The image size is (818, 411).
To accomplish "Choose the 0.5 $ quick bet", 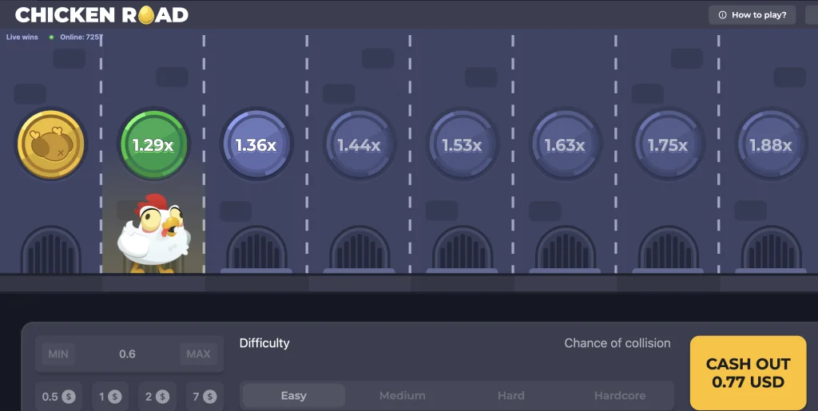I will click(x=58, y=397).
